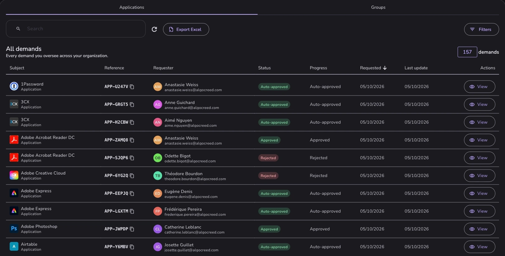
Task: Copy reference APP-SJQP6
Action: pyautogui.click(x=132, y=158)
